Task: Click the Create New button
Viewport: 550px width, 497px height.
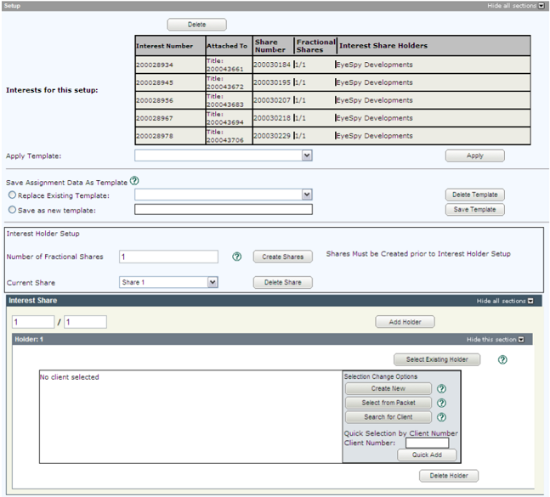Action: (388, 389)
